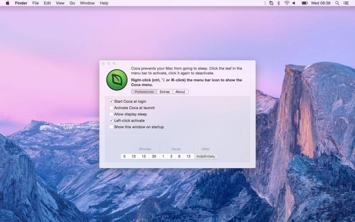
Task: Switch to the Preferences tab
Action: 144,92
